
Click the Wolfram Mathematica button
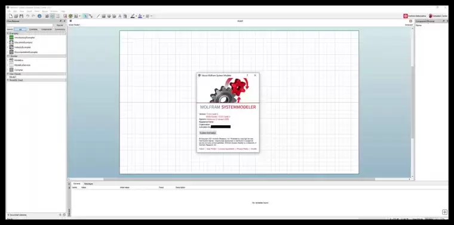click(415, 16)
